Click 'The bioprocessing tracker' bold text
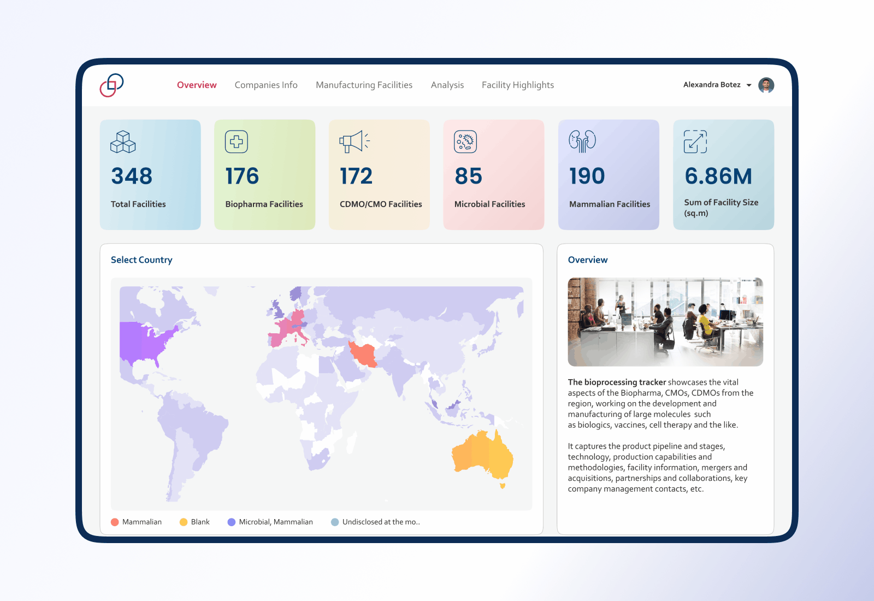 point(617,382)
